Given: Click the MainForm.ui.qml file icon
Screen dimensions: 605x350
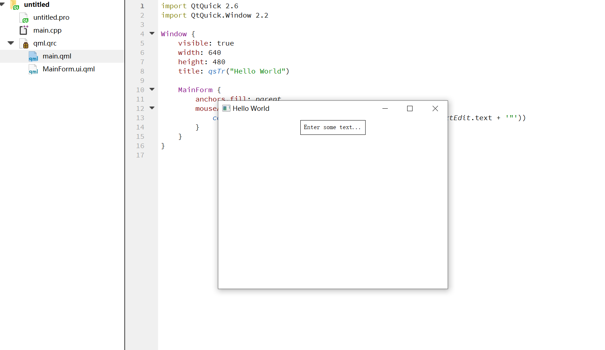Looking at the screenshot, I should (33, 69).
